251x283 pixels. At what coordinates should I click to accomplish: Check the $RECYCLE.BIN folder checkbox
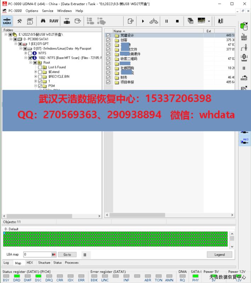click(x=40, y=76)
